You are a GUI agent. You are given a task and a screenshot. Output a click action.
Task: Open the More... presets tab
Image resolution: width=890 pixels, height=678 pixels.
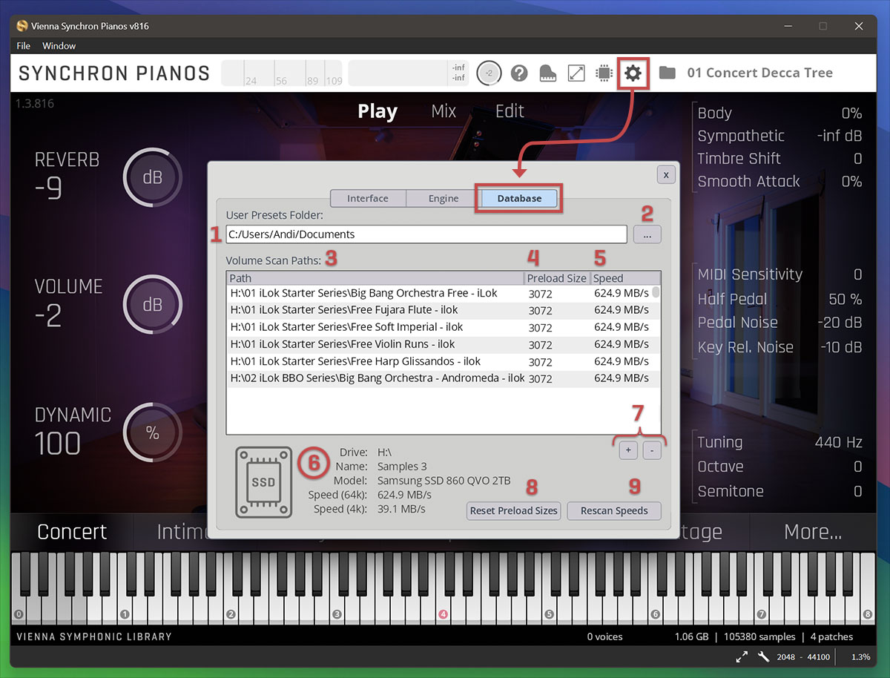(813, 532)
